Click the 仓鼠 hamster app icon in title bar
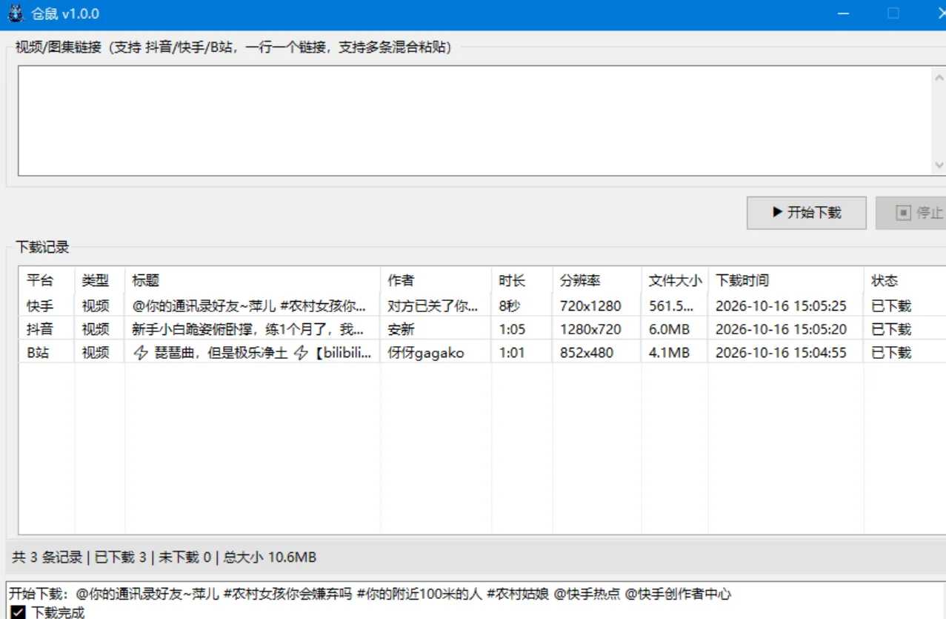 tap(16, 13)
